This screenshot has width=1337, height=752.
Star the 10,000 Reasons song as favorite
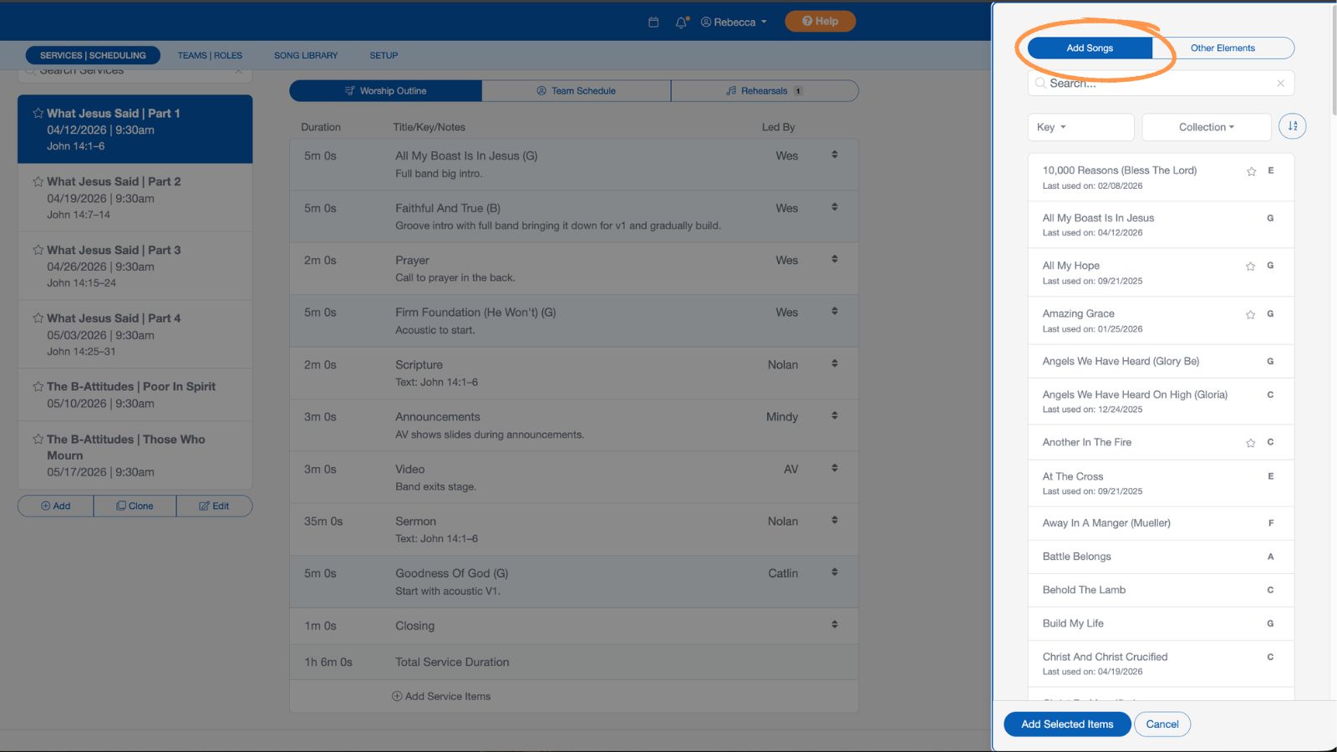click(1251, 171)
